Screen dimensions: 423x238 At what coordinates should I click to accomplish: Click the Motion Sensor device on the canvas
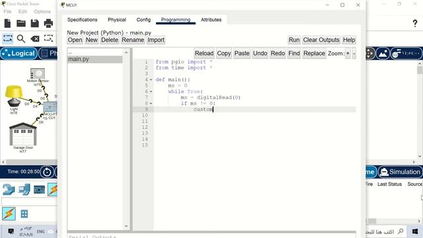click(38, 73)
